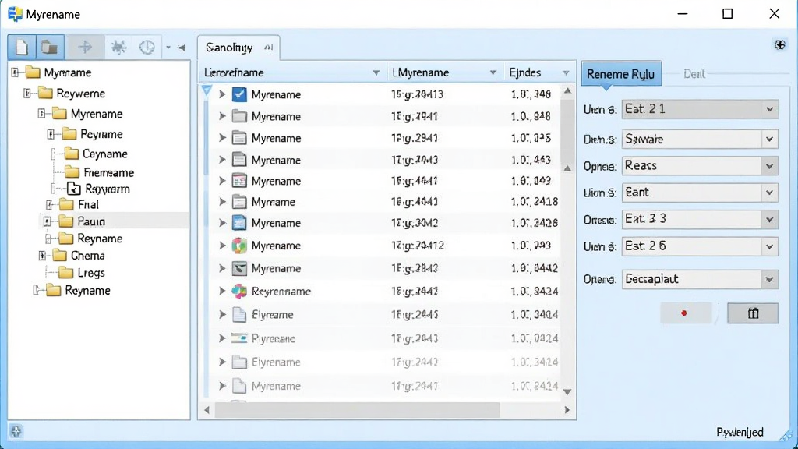Image resolution: width=798 pixels, height=449 pixels.
Task: Click the colorful icon of the Reyrenname row
Action: [x=239, y=292]
